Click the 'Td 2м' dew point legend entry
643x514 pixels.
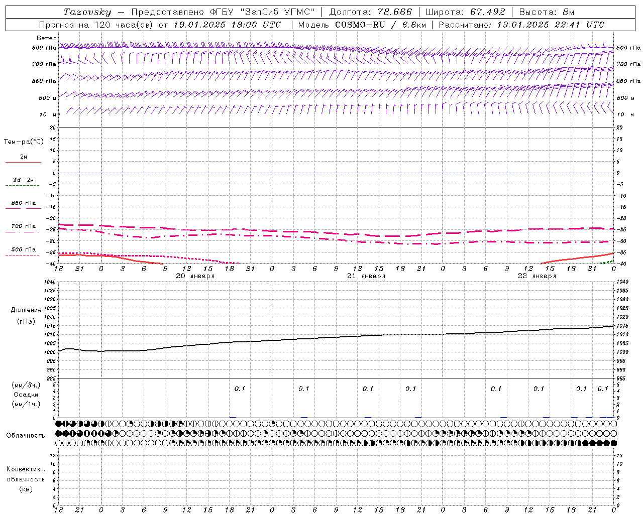point(24,180)
